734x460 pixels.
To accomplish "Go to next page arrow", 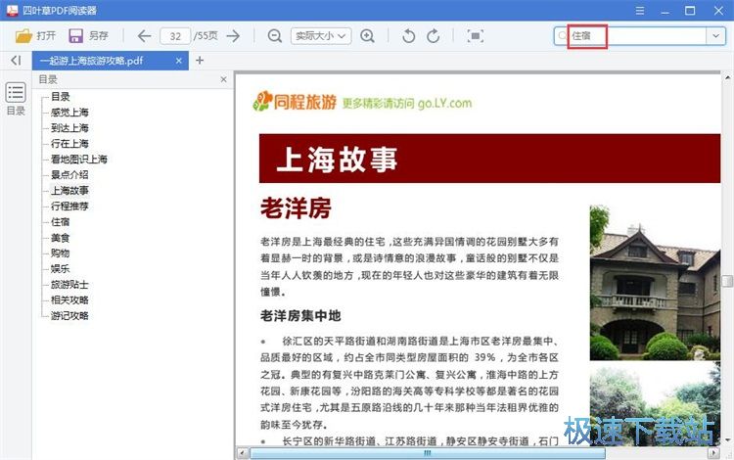I will [233, 36].
